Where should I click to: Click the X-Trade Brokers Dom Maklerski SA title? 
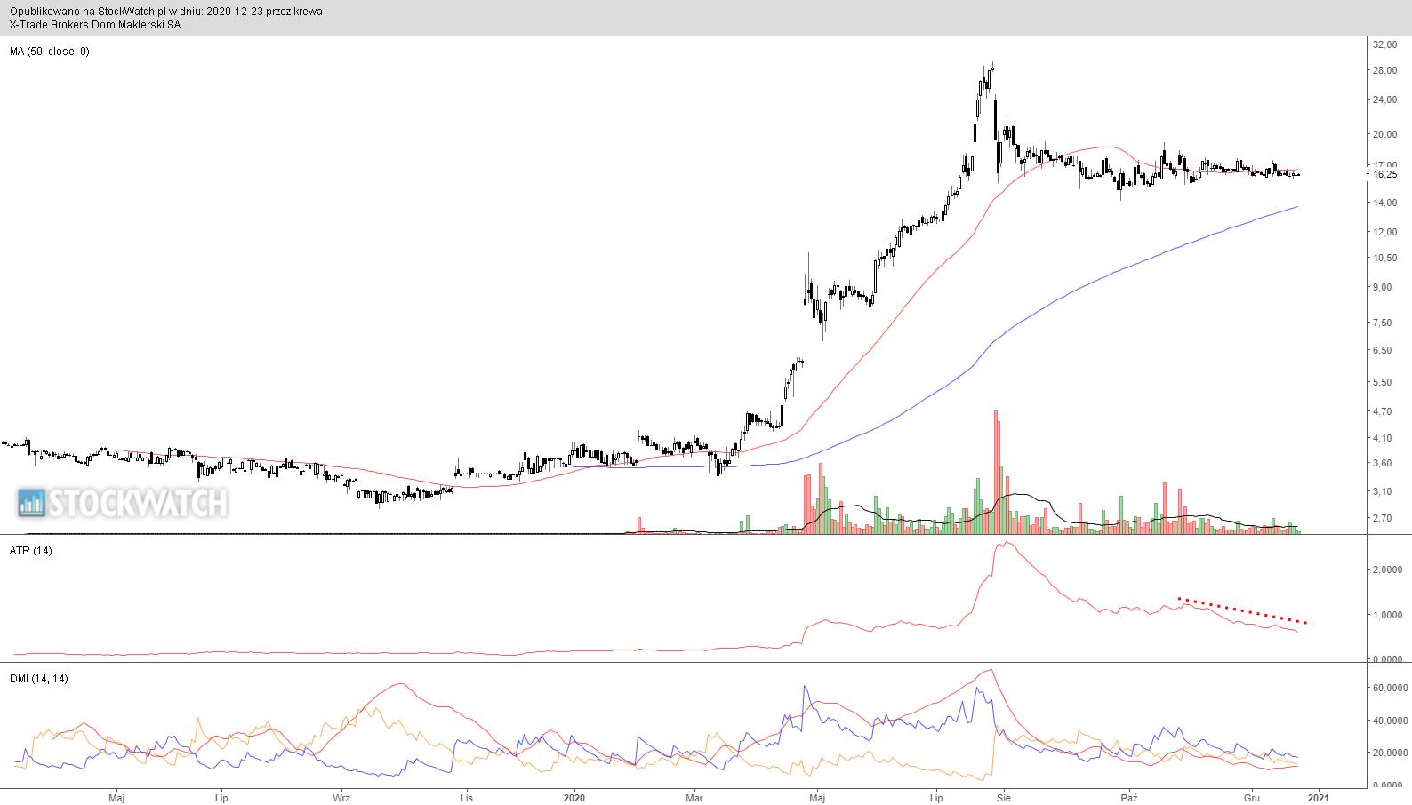(95, 25)
